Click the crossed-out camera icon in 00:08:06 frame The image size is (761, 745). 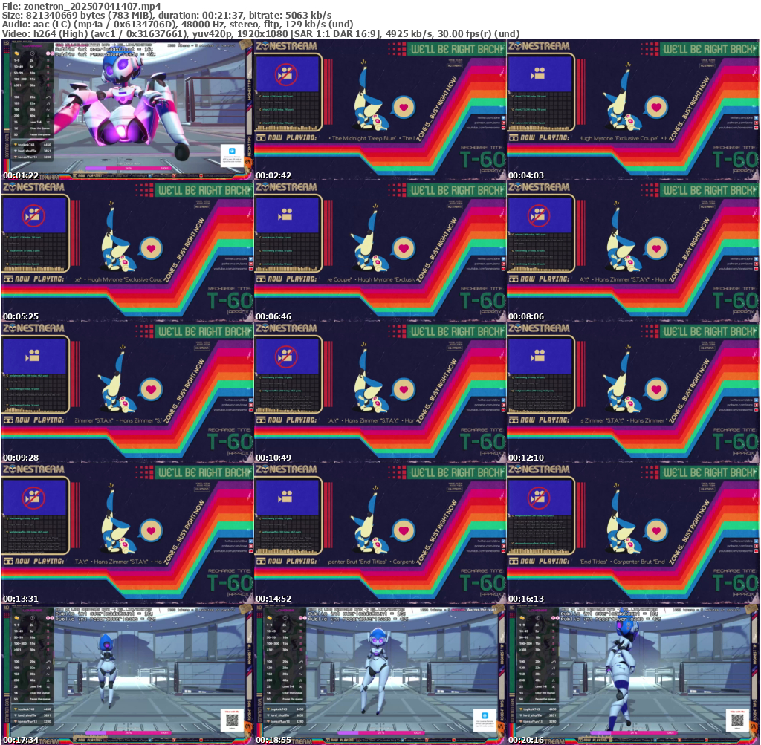point(539,215)
